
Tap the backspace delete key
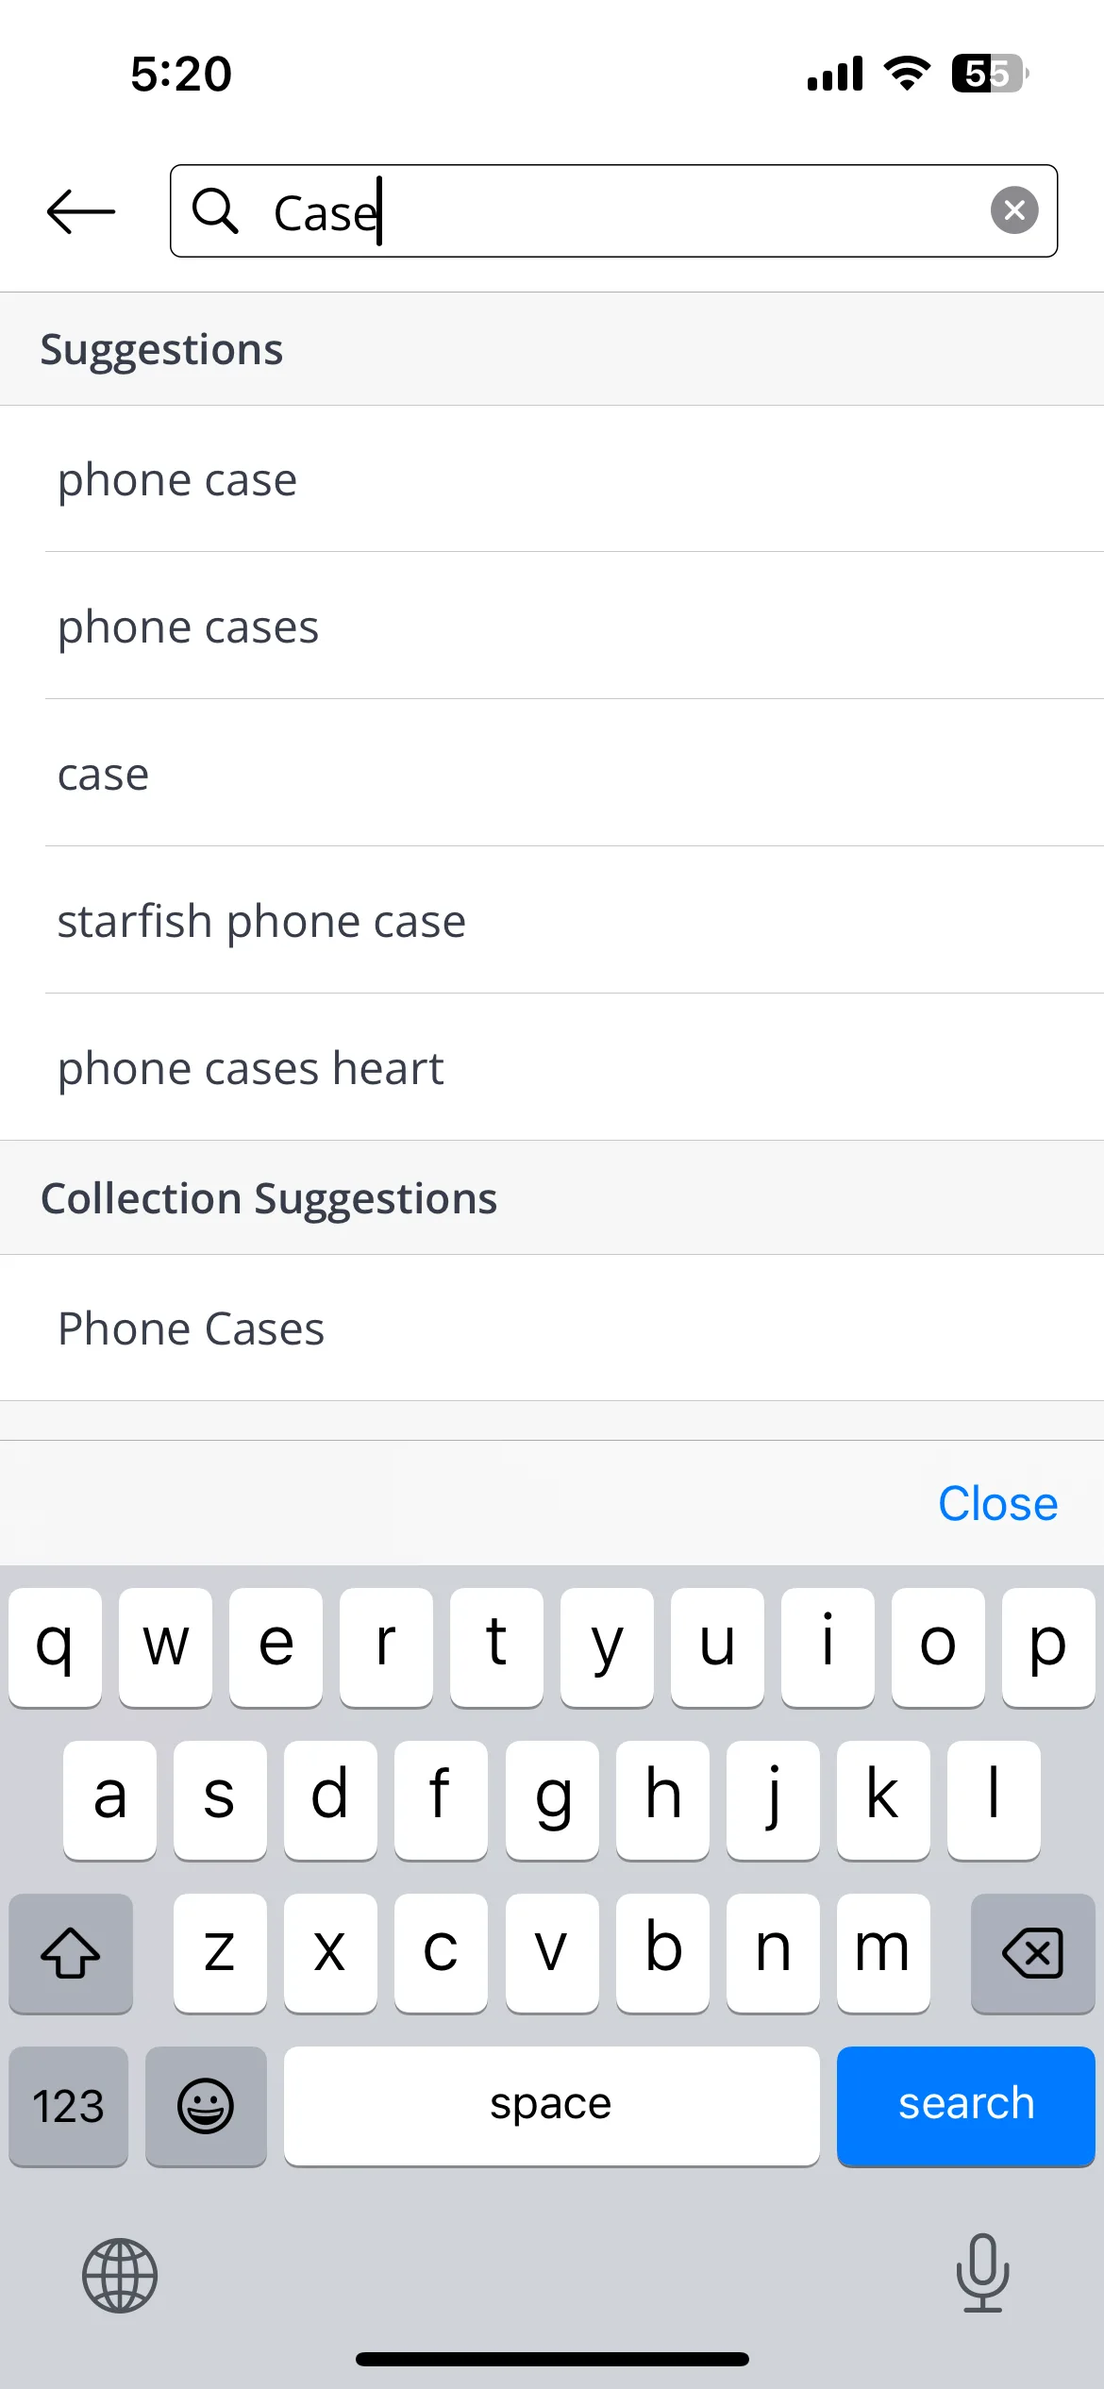tap(1032, 1953)
